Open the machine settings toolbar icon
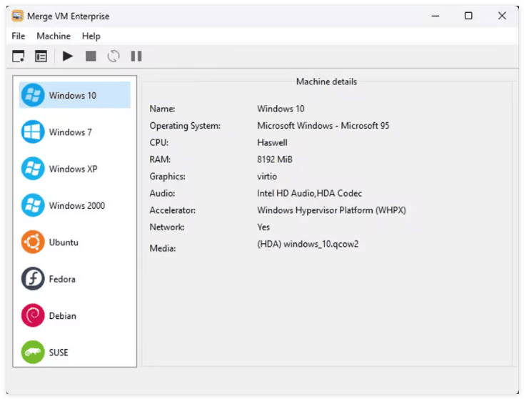 41,56
